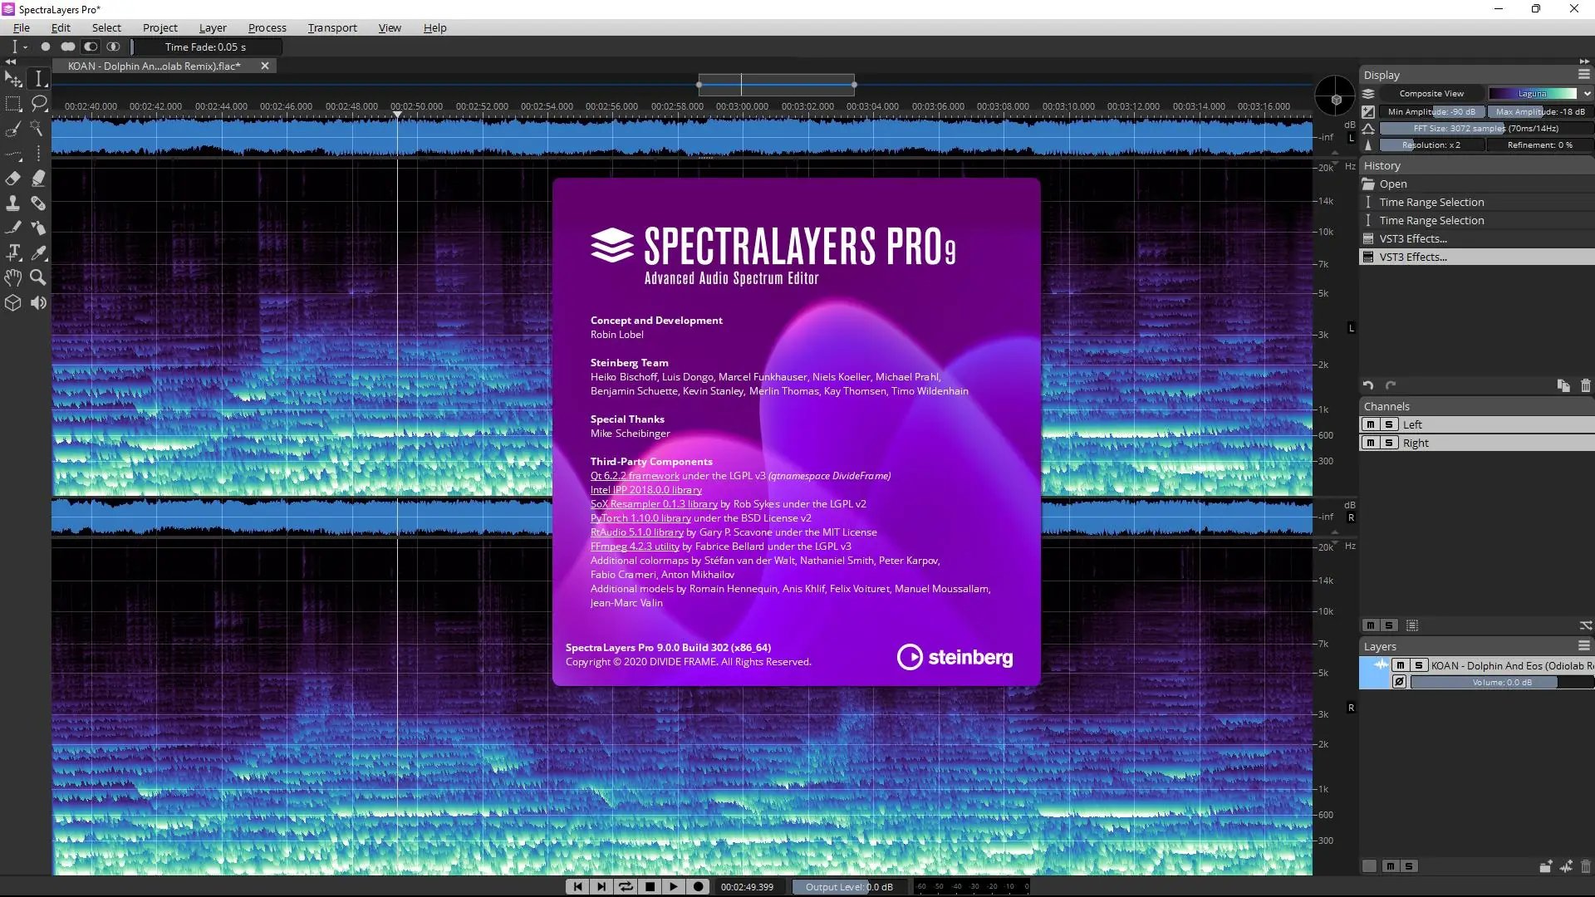Mute the Left channel
The height and width of the screenshot is (897, 1595).
click(1370, 424)
